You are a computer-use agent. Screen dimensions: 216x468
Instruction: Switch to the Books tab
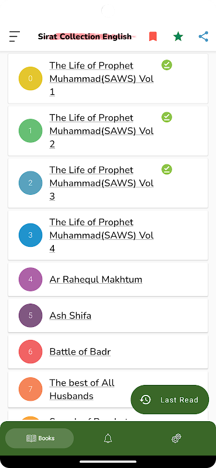39,438
